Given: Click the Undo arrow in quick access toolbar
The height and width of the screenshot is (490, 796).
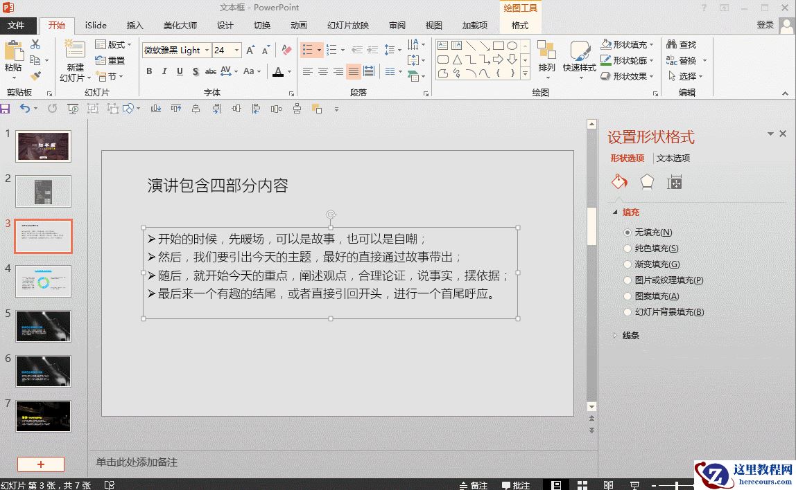Looking at the screenshot, I should (25, 109).
